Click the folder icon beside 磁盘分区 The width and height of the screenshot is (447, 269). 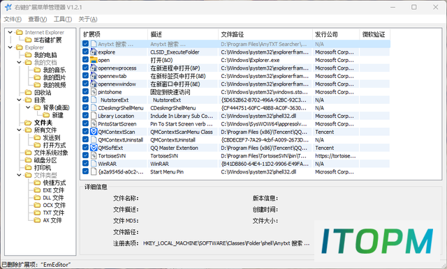[x=28, y=160]
